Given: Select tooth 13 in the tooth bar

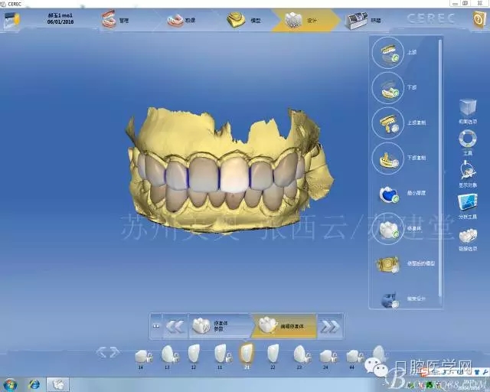Looking at the screenshot, I should click(166, 354).
